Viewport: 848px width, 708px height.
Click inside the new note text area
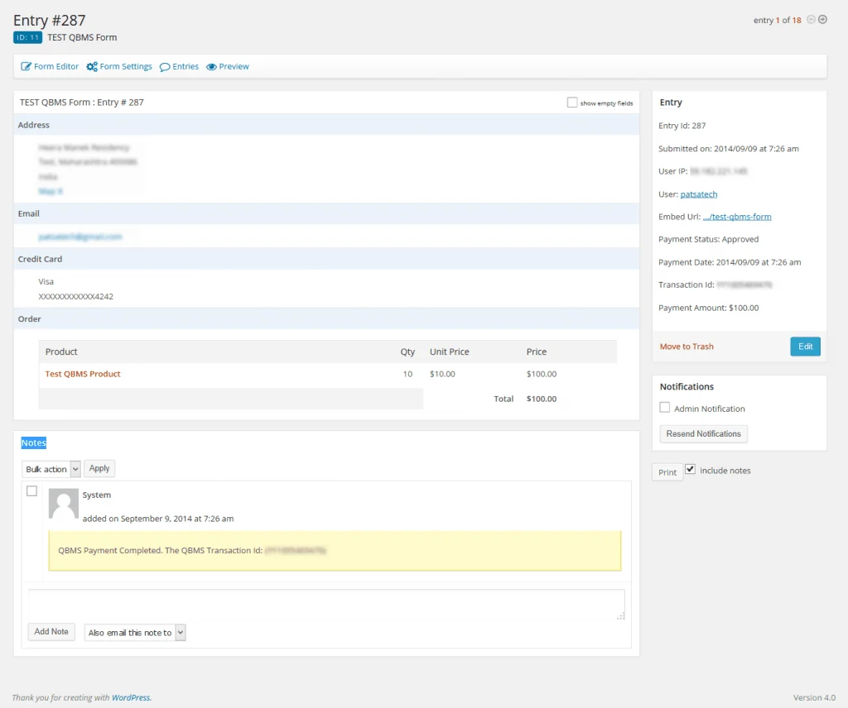tap(326, 605)
